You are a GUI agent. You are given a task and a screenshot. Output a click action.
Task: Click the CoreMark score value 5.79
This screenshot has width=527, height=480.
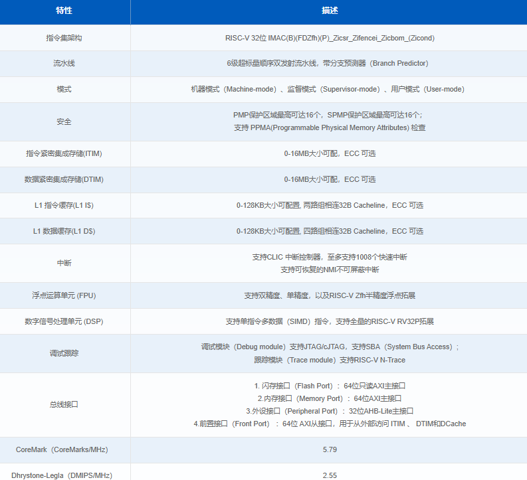click(x=330, y=449)
